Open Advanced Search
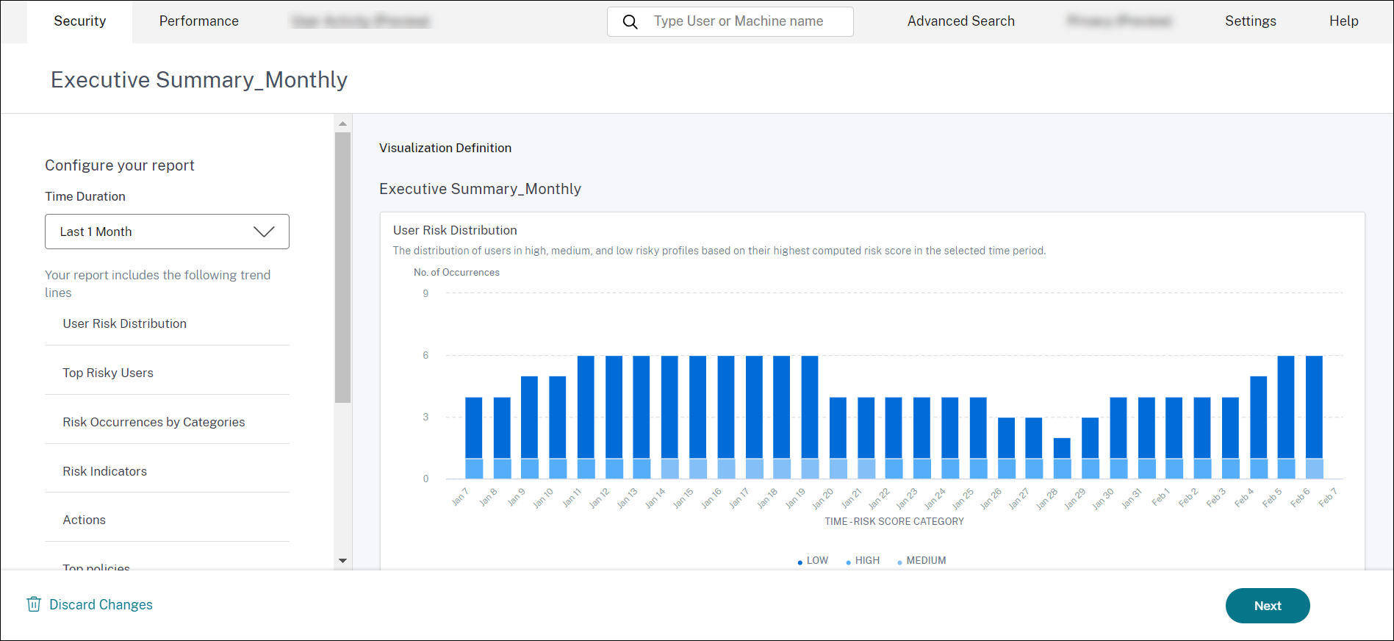The image size is (1394, 641). pyautogui.click(x=960, y=21)
